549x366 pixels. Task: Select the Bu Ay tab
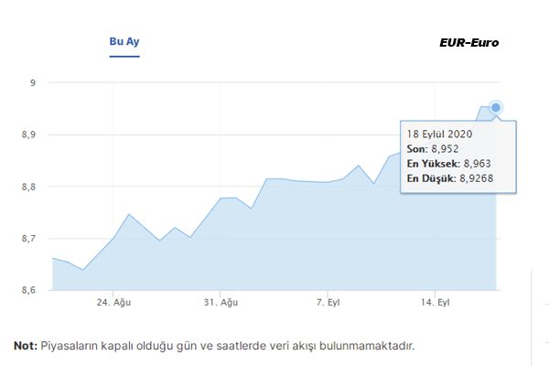click(124, 42)
